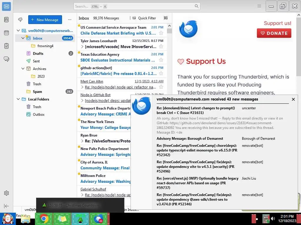Click the volume speaker tray icon

tap(273, 219)
